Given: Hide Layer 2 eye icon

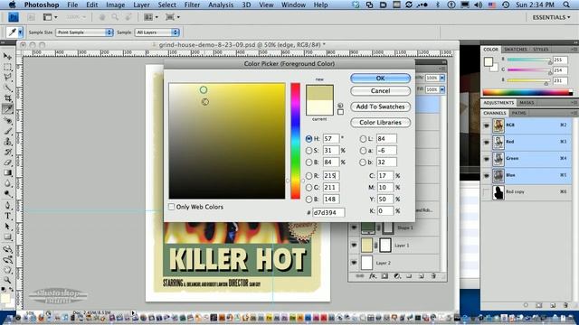Looking at the screenshot, I should (354, 263).
